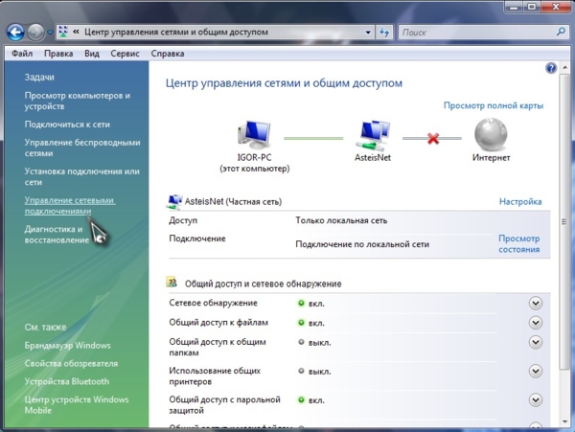
Task: Open Управление сетевыми подключениями link
Action: [70, 206]
